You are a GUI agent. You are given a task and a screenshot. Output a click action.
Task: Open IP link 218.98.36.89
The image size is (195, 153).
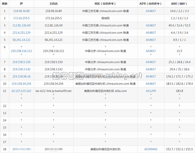tap(21, 11)
